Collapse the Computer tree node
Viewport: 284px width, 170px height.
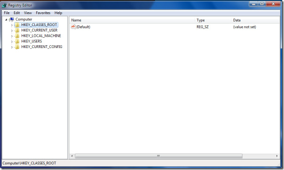(6, 20)
